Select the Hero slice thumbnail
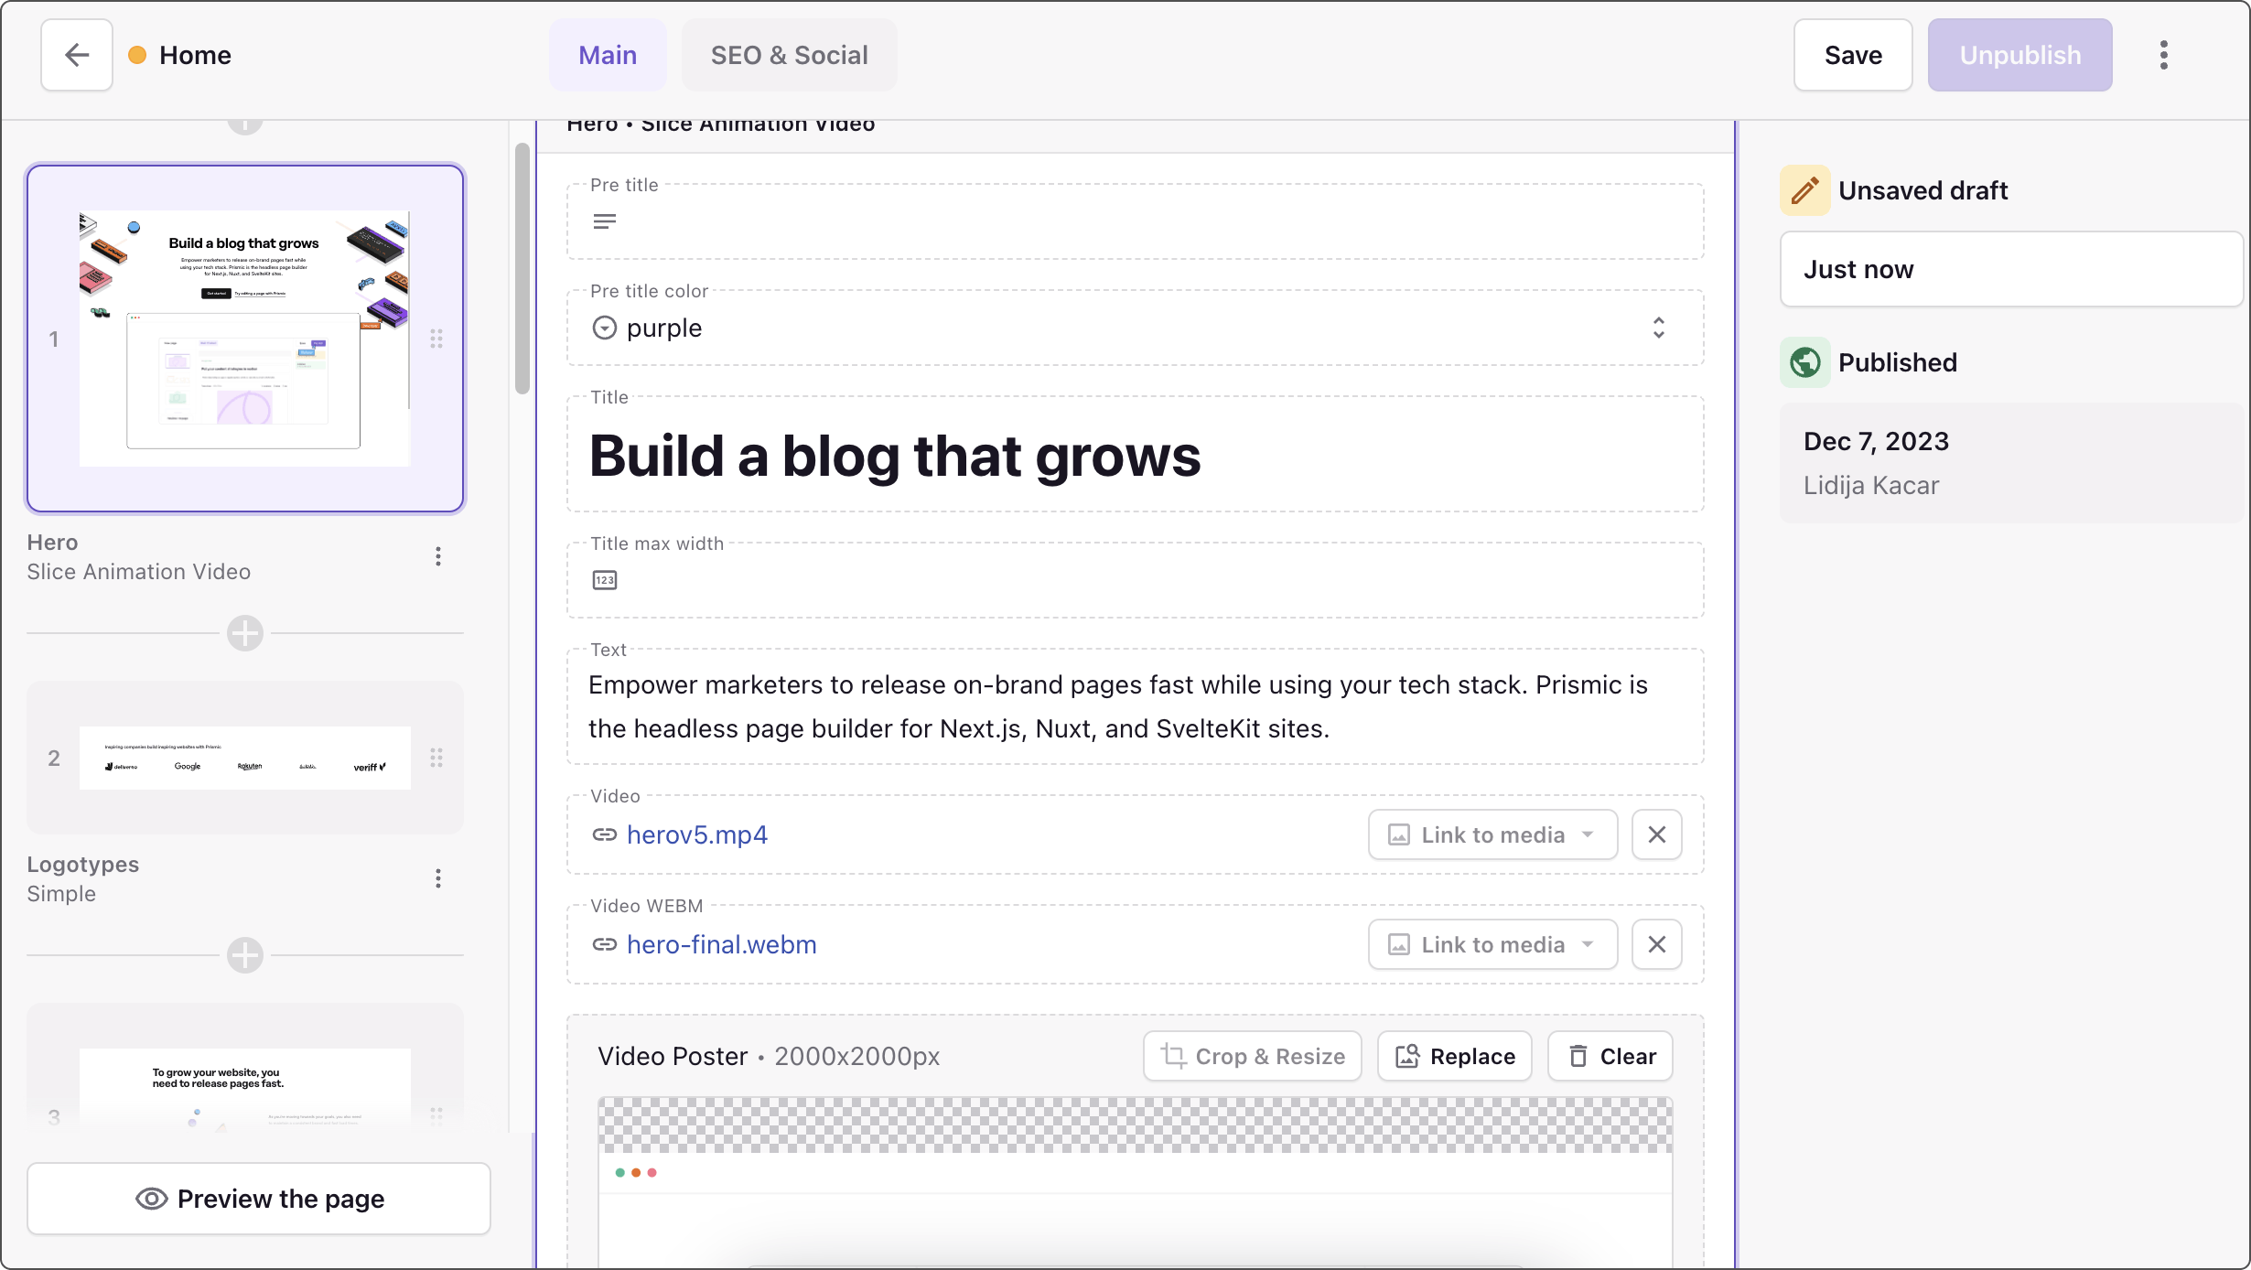 [x=245, y=339]
